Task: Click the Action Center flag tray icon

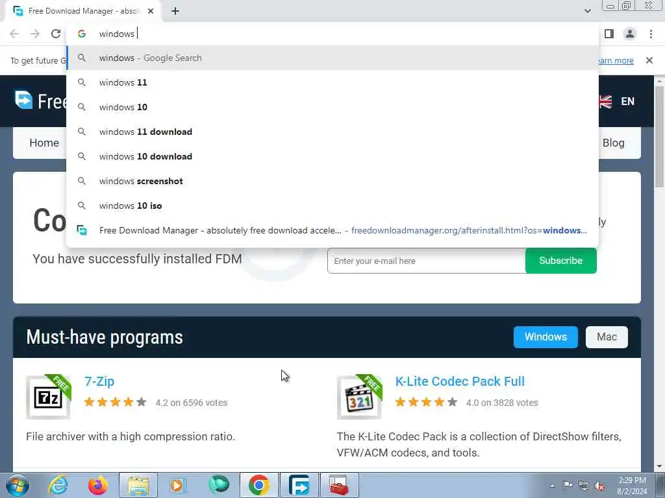Action: pos(568,486)
